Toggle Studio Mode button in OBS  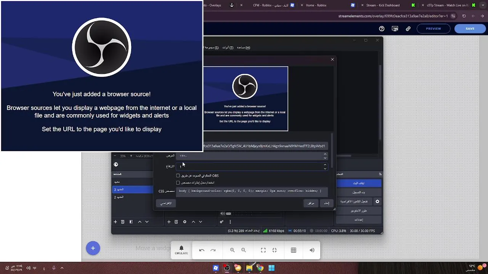coord(358,210)
